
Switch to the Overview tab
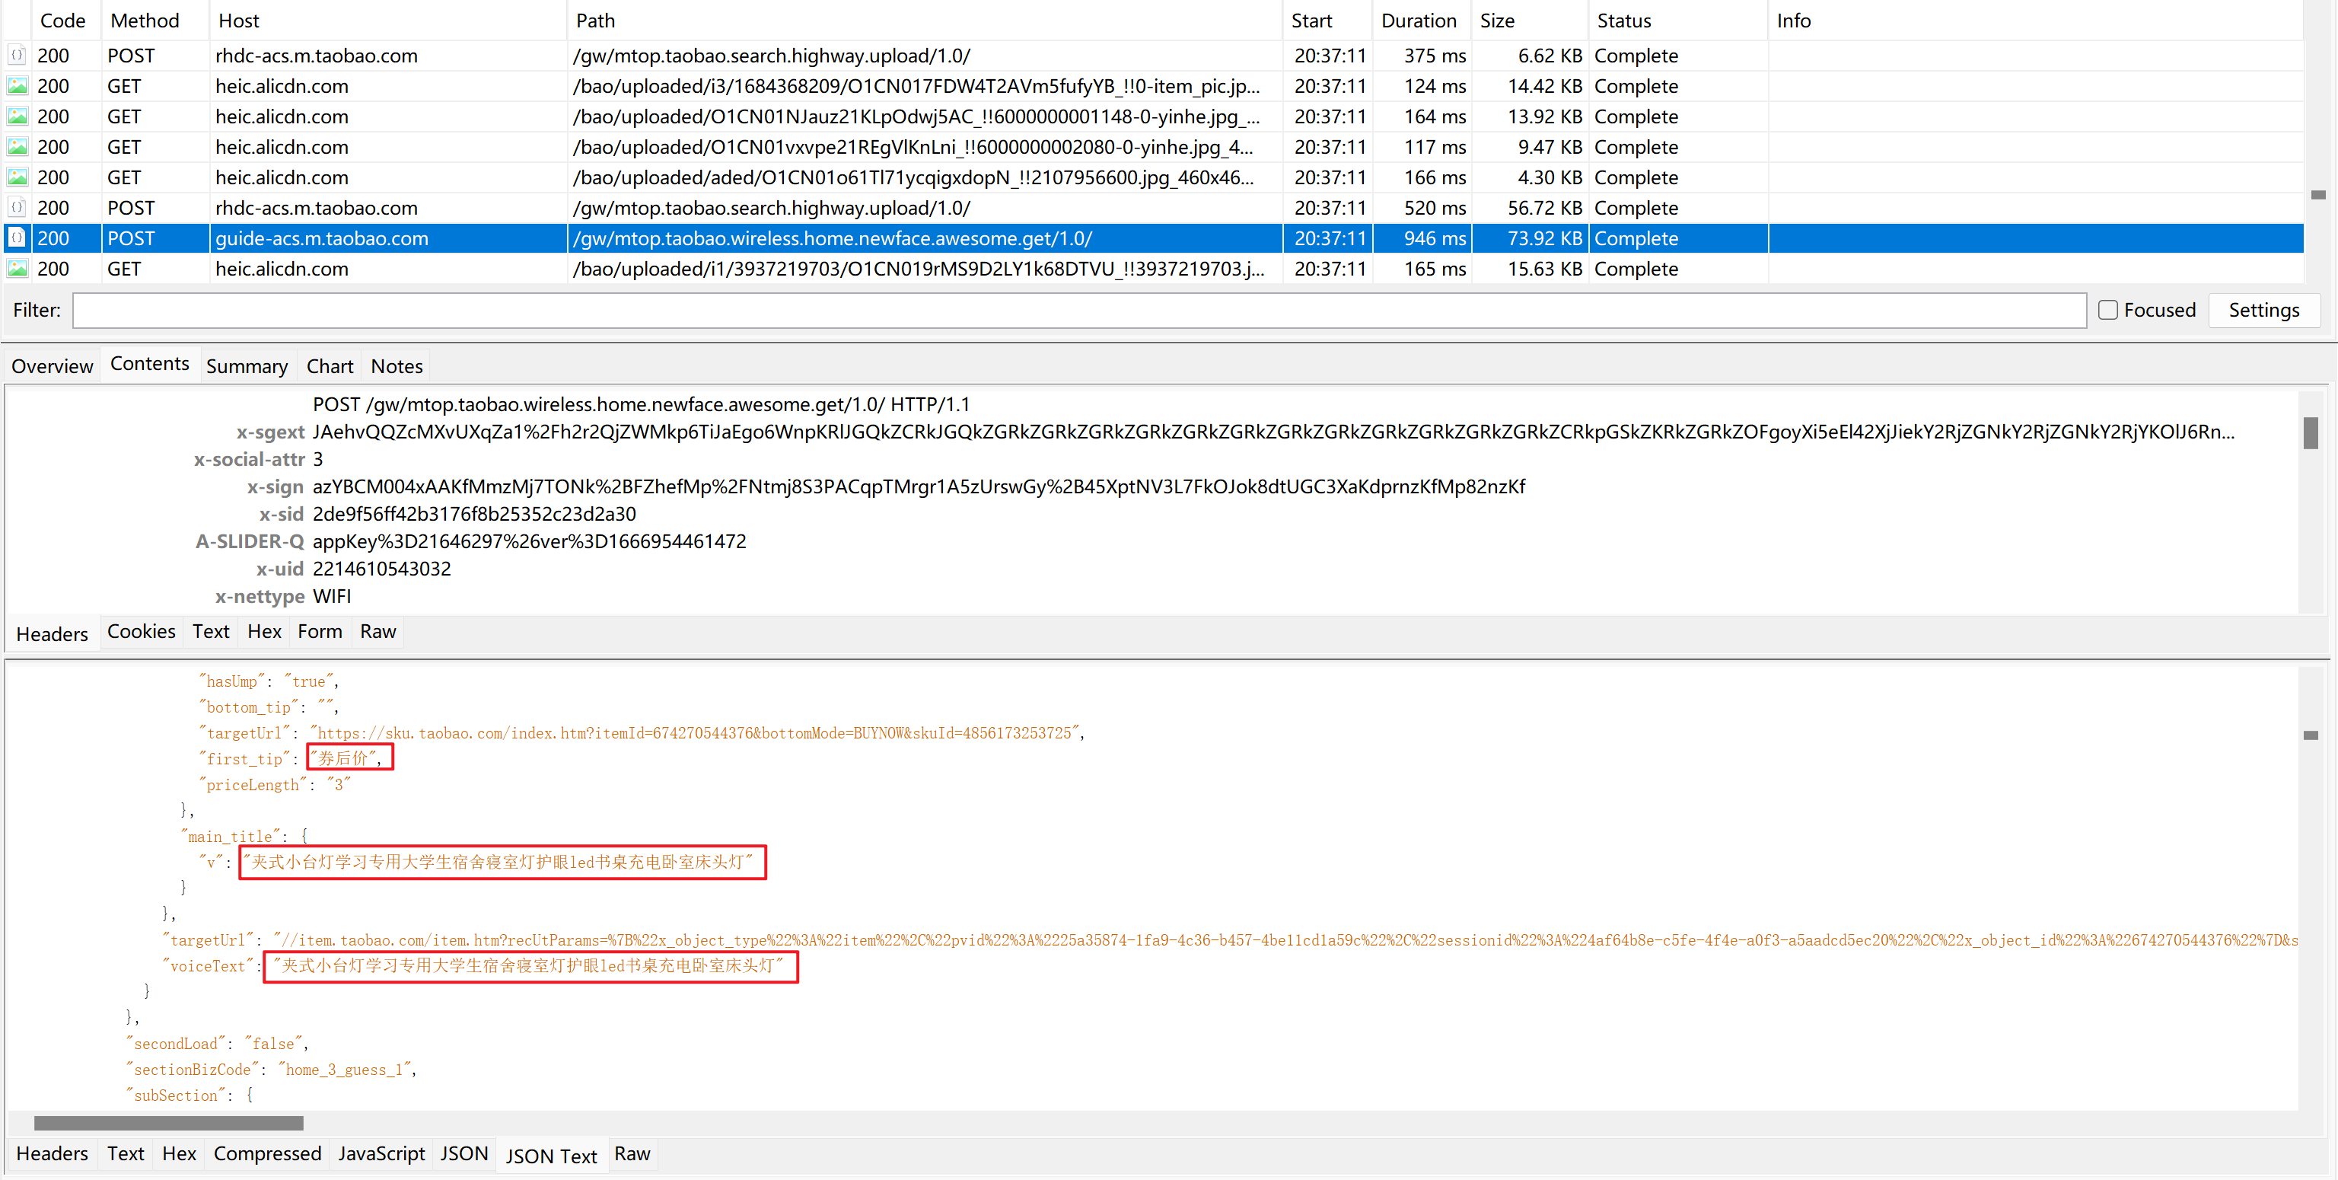52,365
